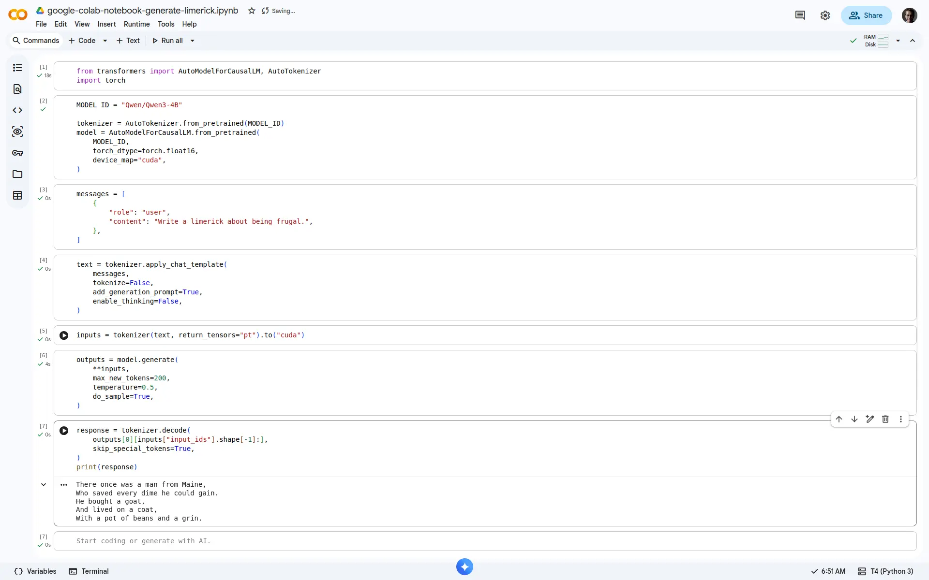Screen dimensions: 929x580
Task: Open the comments panel icon
Action: [800, 15]
